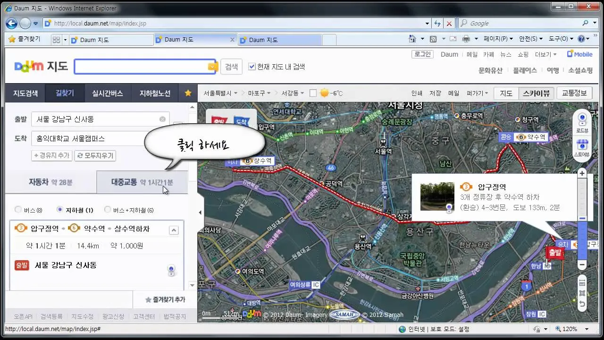Collapse the 압구정역 route details chevron
The width and height of the screenshot is (604, 340).
[174, 230]
